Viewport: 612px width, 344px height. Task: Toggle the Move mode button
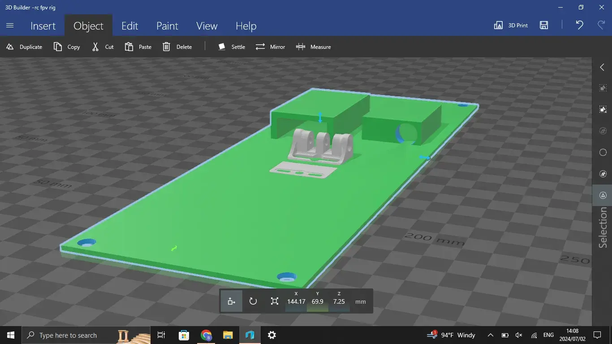(x=232, y=301)
